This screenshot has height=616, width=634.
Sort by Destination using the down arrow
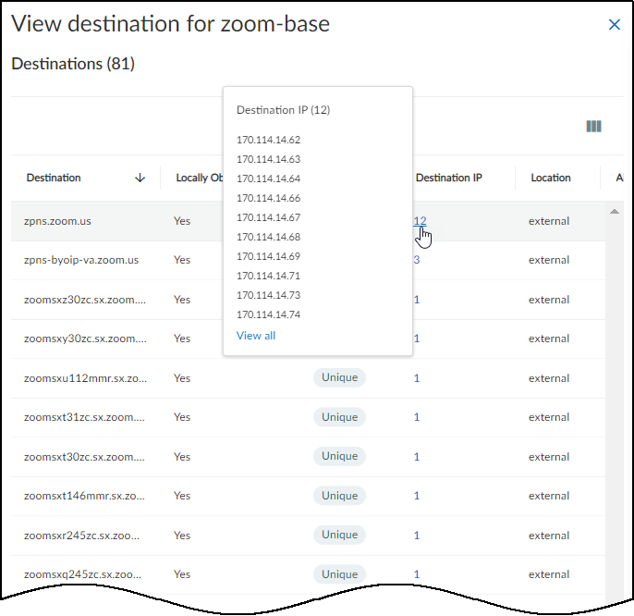click(x=140, y=178)
